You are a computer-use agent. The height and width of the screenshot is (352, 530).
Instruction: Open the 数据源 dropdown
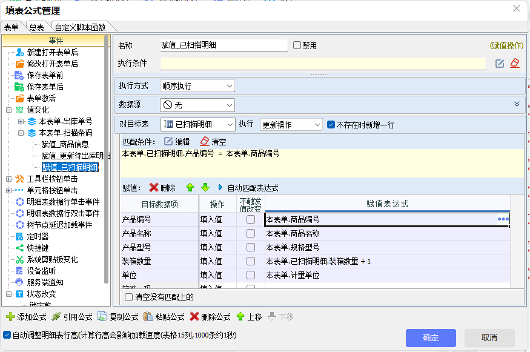(197, 105)
